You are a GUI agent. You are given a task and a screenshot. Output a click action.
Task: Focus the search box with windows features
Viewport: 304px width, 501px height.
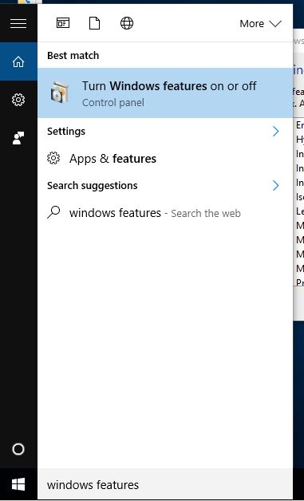click(165, 485)
